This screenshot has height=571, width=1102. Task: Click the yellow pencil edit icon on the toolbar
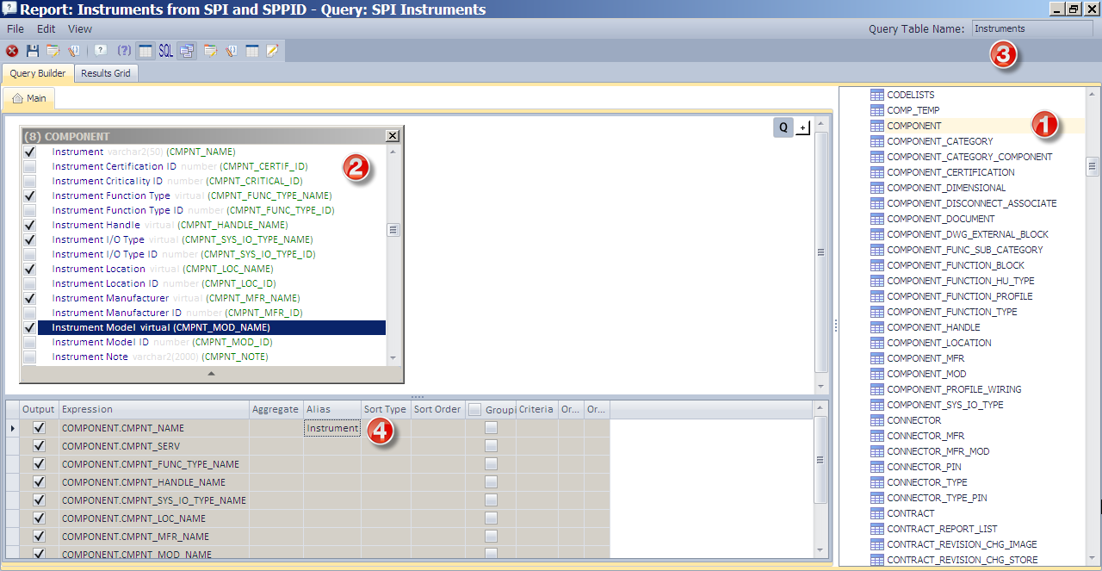click(272, 50)
